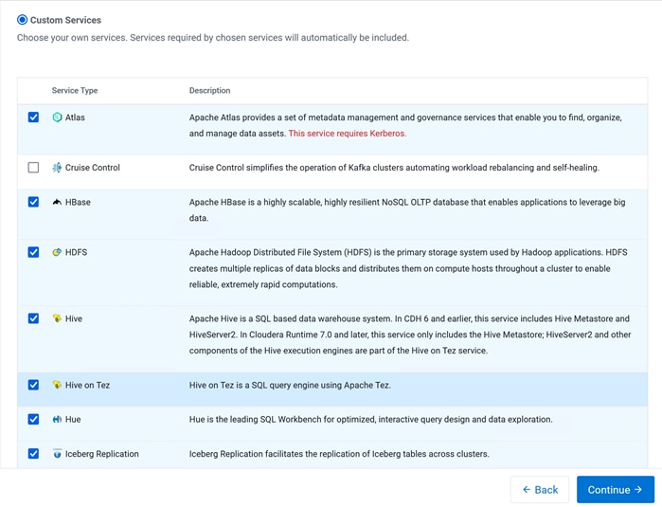
Task: Click the Apache Hive data warehouse description
Action: click(410, 335)
